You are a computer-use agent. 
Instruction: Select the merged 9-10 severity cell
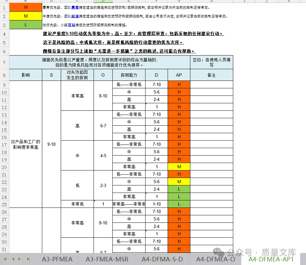click(x=52, y=144)
